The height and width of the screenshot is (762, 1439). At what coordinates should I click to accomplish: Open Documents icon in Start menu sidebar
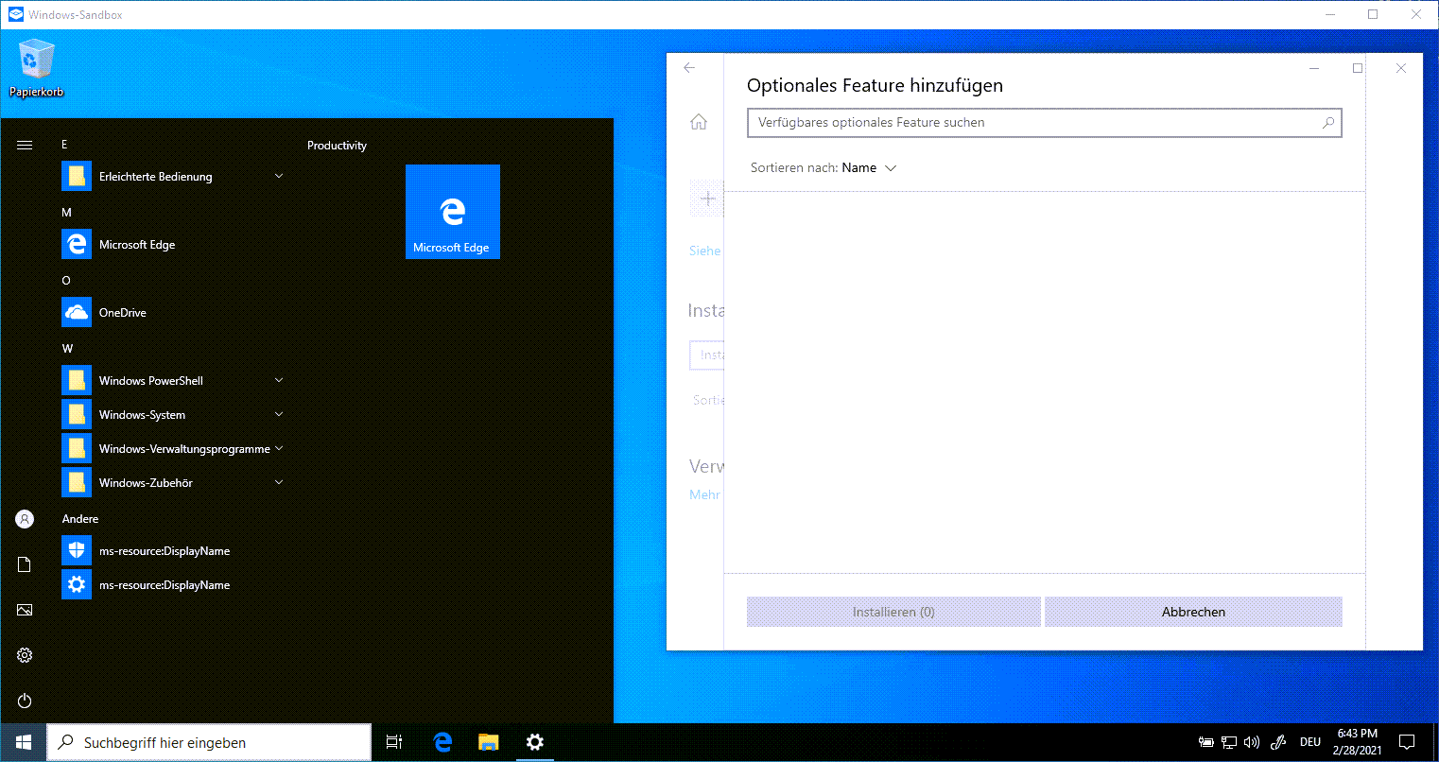tap(25, 564)
